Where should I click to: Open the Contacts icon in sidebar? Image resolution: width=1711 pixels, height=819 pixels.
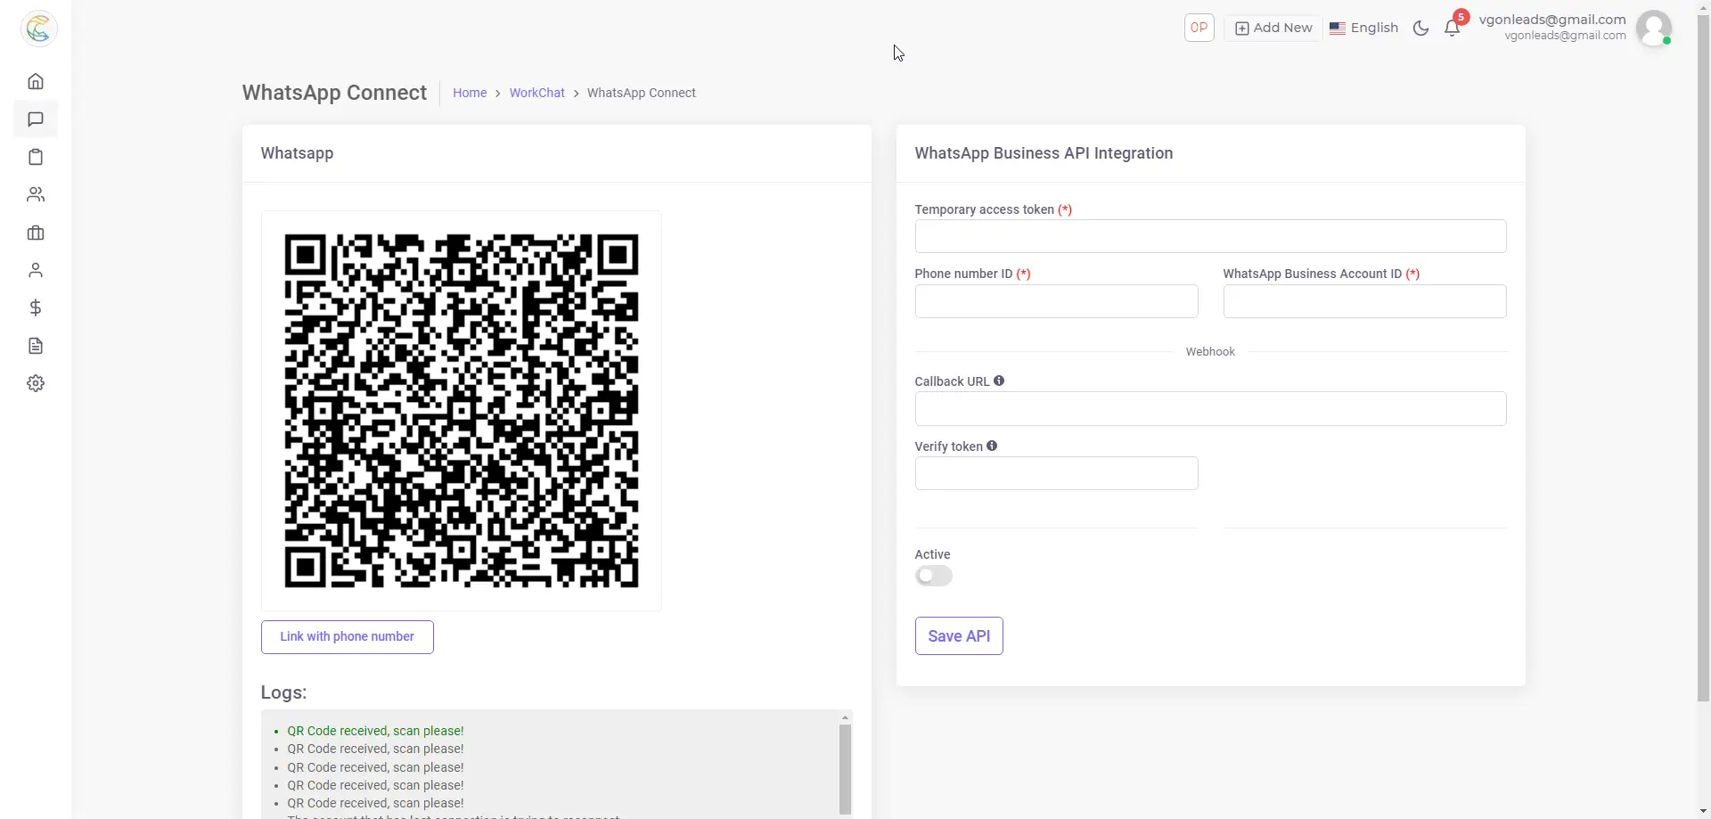(35, 195)
